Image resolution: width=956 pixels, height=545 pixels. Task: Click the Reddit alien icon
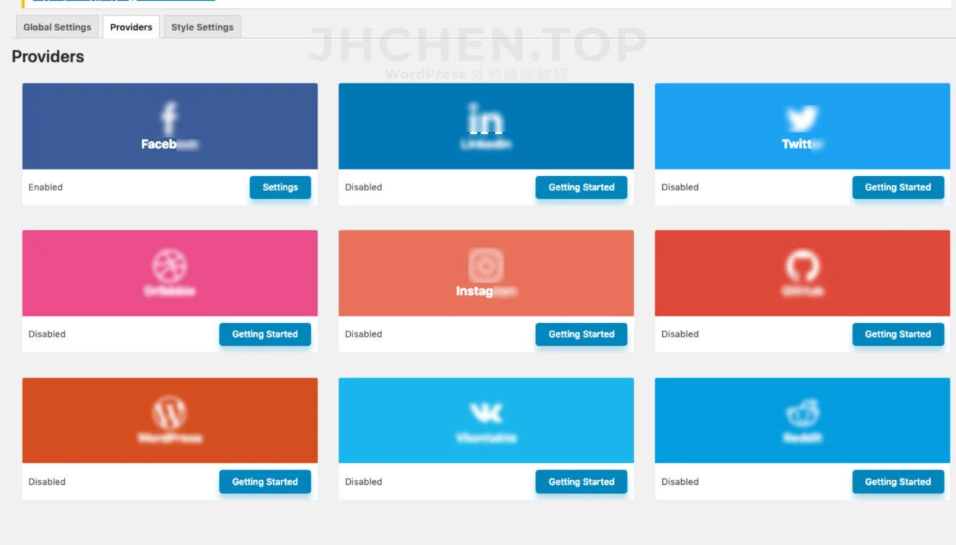802,413
